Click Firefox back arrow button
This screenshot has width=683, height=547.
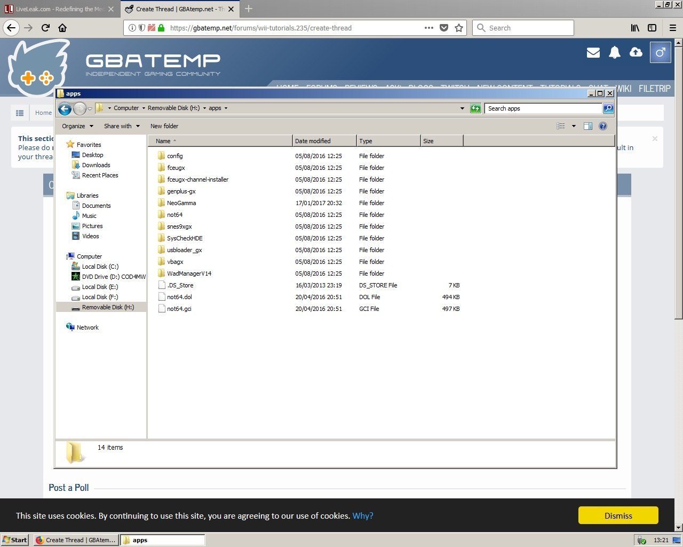[x=12, y=28]
